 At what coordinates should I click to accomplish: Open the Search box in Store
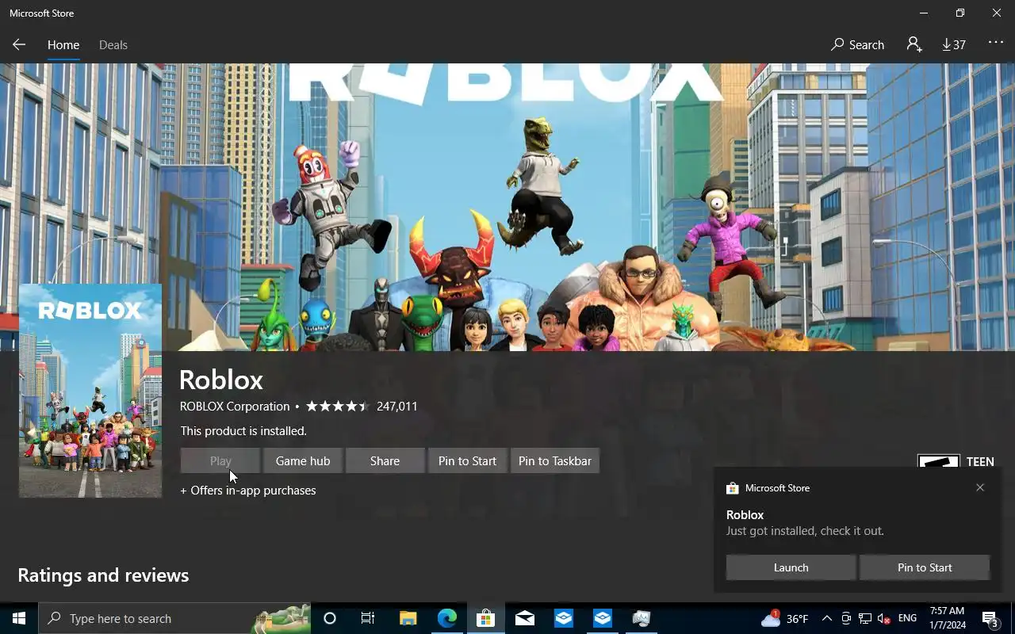pyautogui.click(x=857, y=45)
